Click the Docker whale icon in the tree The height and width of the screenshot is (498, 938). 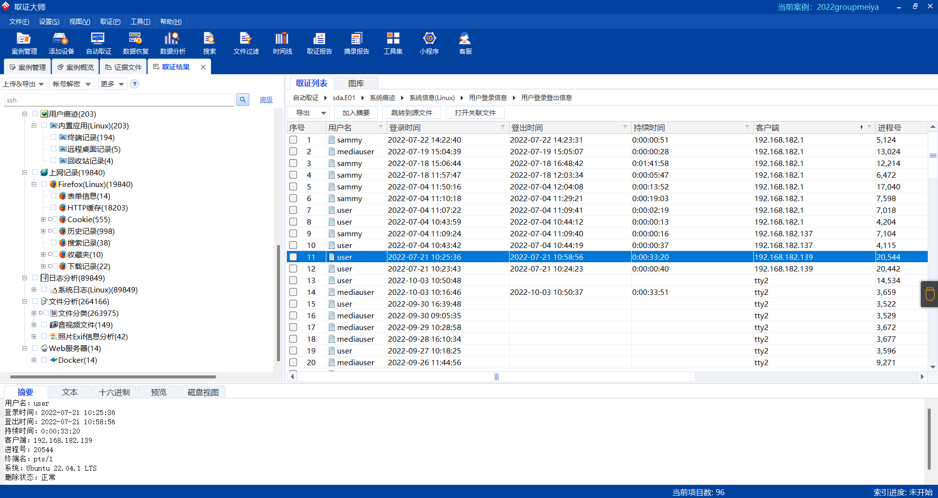click(x=54, y=360)
